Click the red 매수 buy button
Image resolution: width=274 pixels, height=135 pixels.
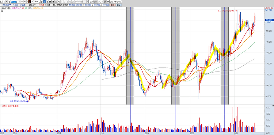(113, 5)
